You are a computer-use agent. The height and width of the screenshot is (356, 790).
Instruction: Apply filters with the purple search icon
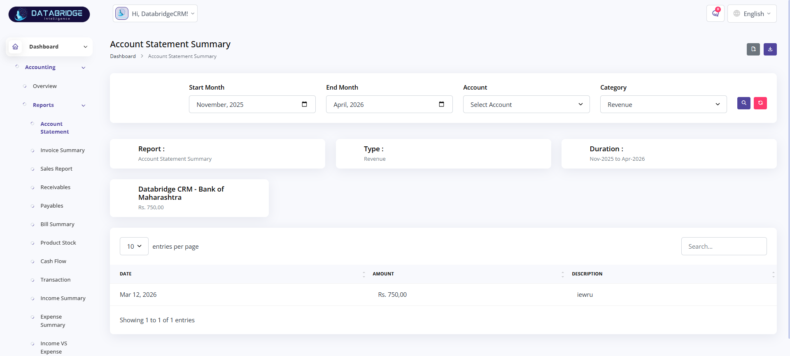click(x=744, y=103)
